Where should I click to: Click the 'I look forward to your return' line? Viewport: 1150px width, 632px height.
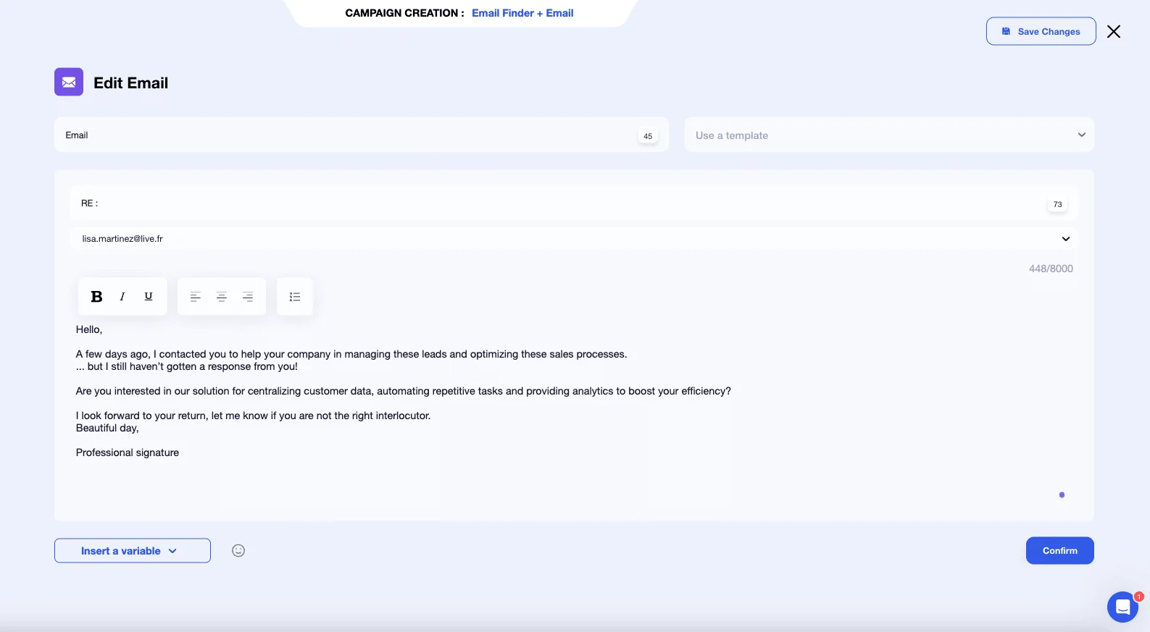pyautogui.click(x=254, y=416)
